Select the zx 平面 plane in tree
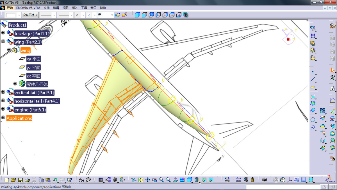The height and width of the screenshot is (190, 337). [x=33, y=76]
